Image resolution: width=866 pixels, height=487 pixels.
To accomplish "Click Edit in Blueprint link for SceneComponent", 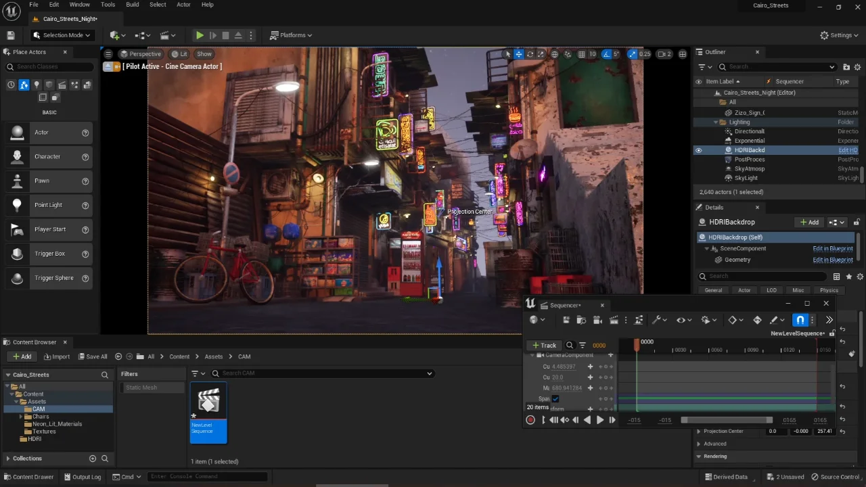I will coord(832,248).
